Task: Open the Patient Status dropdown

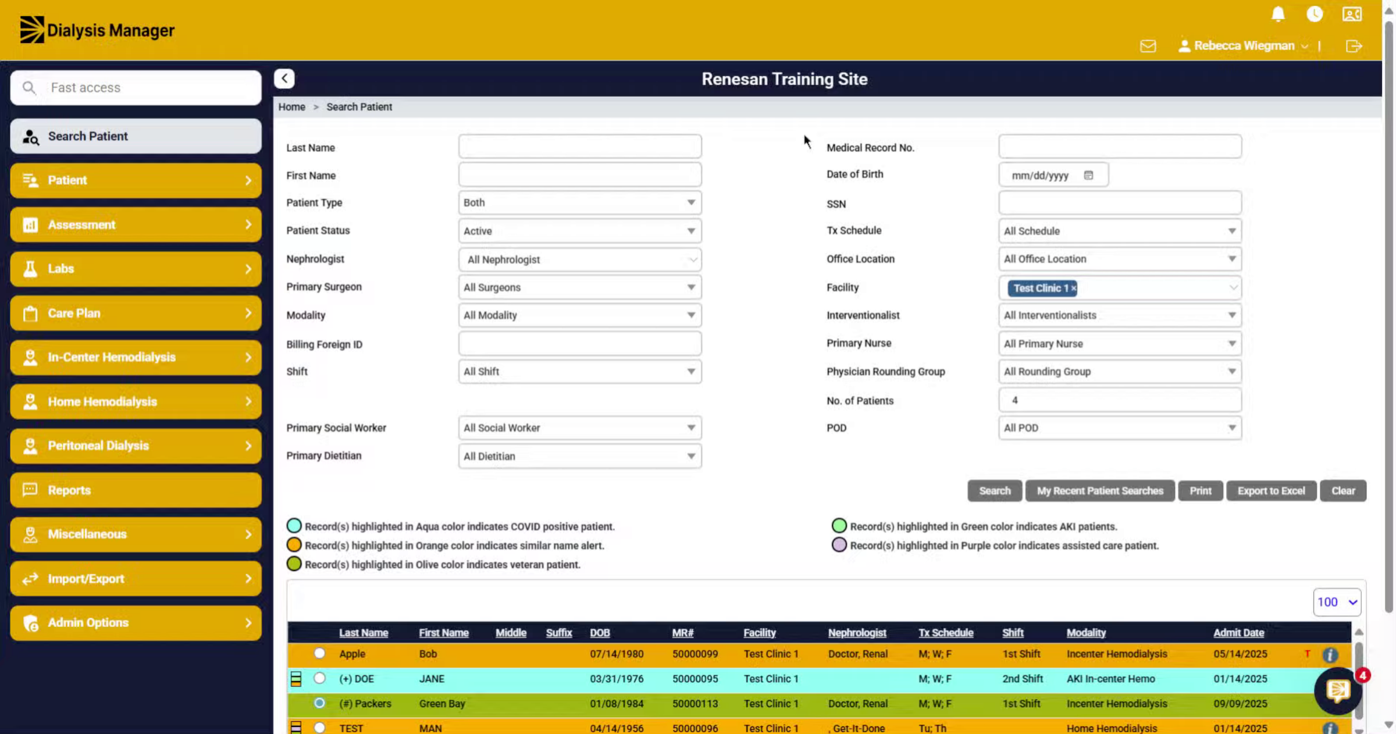Action: 580,231
